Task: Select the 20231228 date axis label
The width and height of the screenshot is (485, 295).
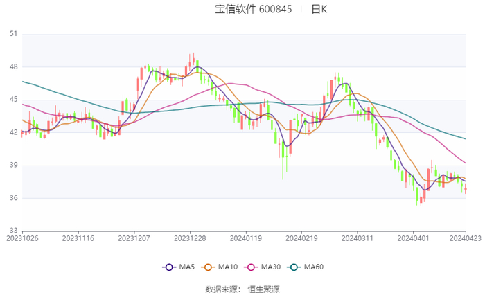Action: [190, 238]
